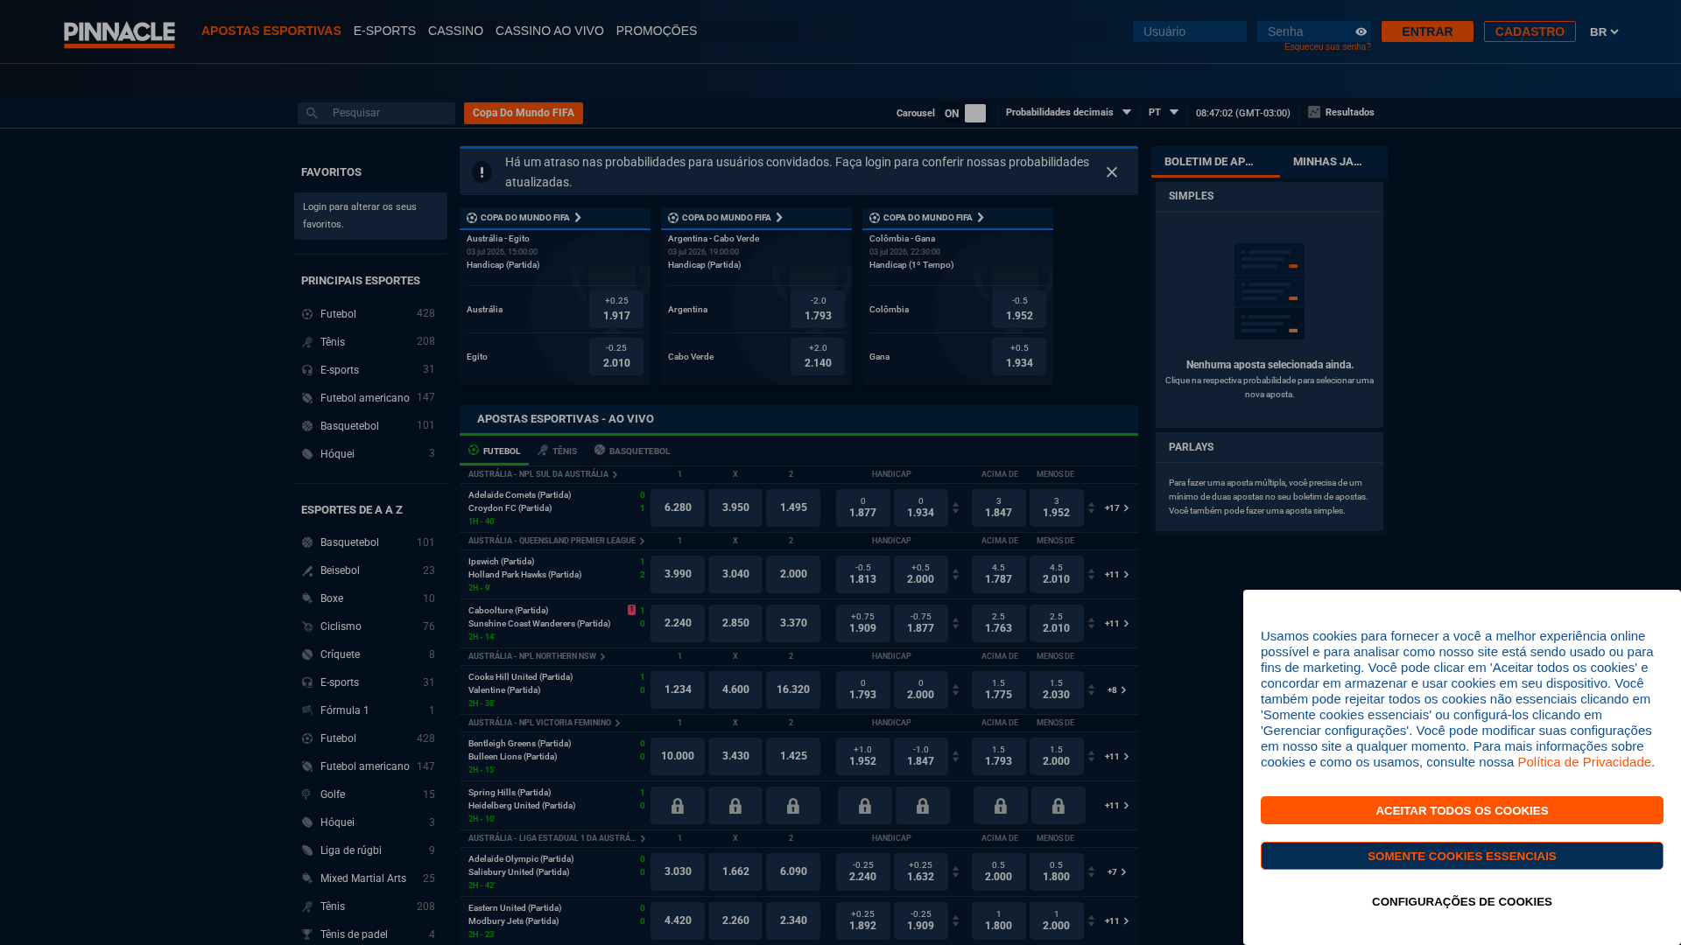This screenshot has width=1681, height=945.
Task: Click the Mixed Martial Arts icon
Action: [x=307, y=878]
